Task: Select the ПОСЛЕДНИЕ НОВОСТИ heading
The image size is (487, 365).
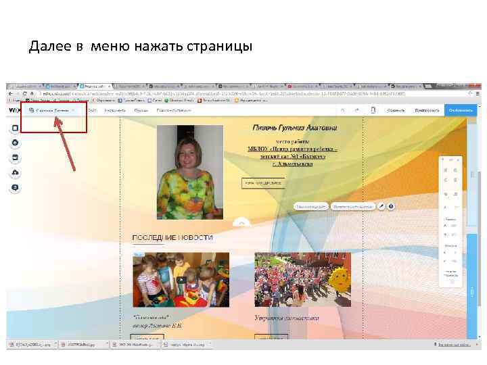Action: [x=172, y=238]
